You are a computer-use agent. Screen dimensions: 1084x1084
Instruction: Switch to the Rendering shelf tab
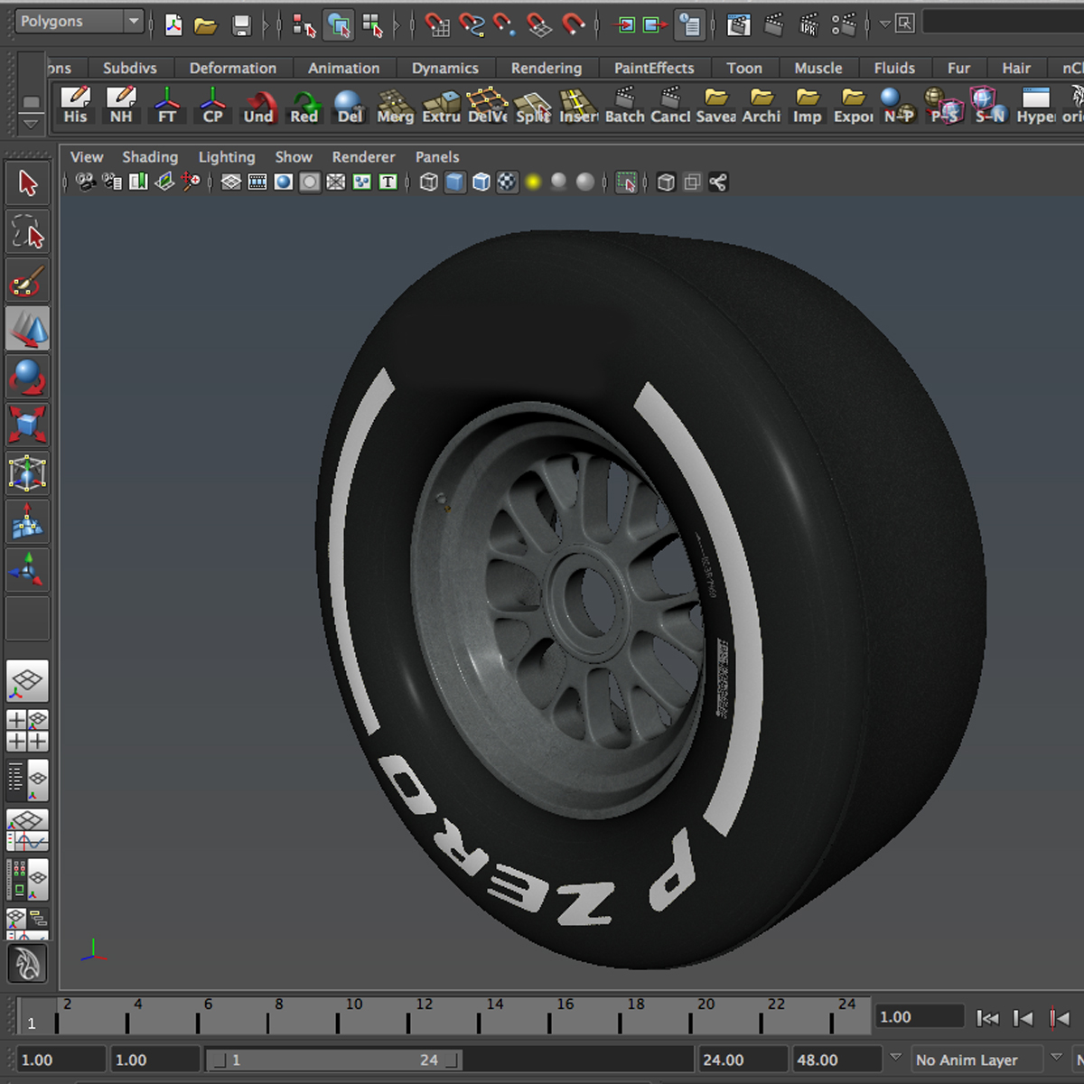pos(547,68)
